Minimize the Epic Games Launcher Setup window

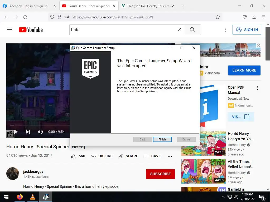click(170, 48)
